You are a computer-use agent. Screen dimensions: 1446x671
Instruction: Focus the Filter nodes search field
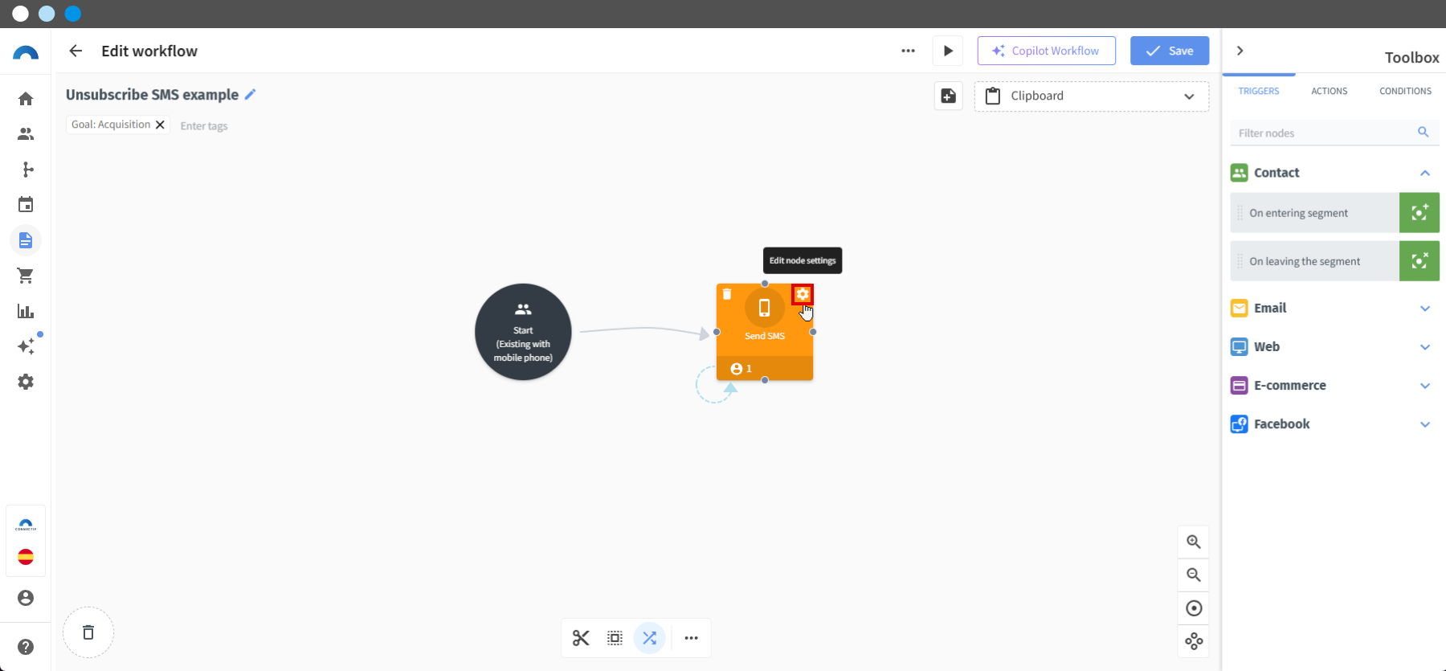coord(1334,133)
